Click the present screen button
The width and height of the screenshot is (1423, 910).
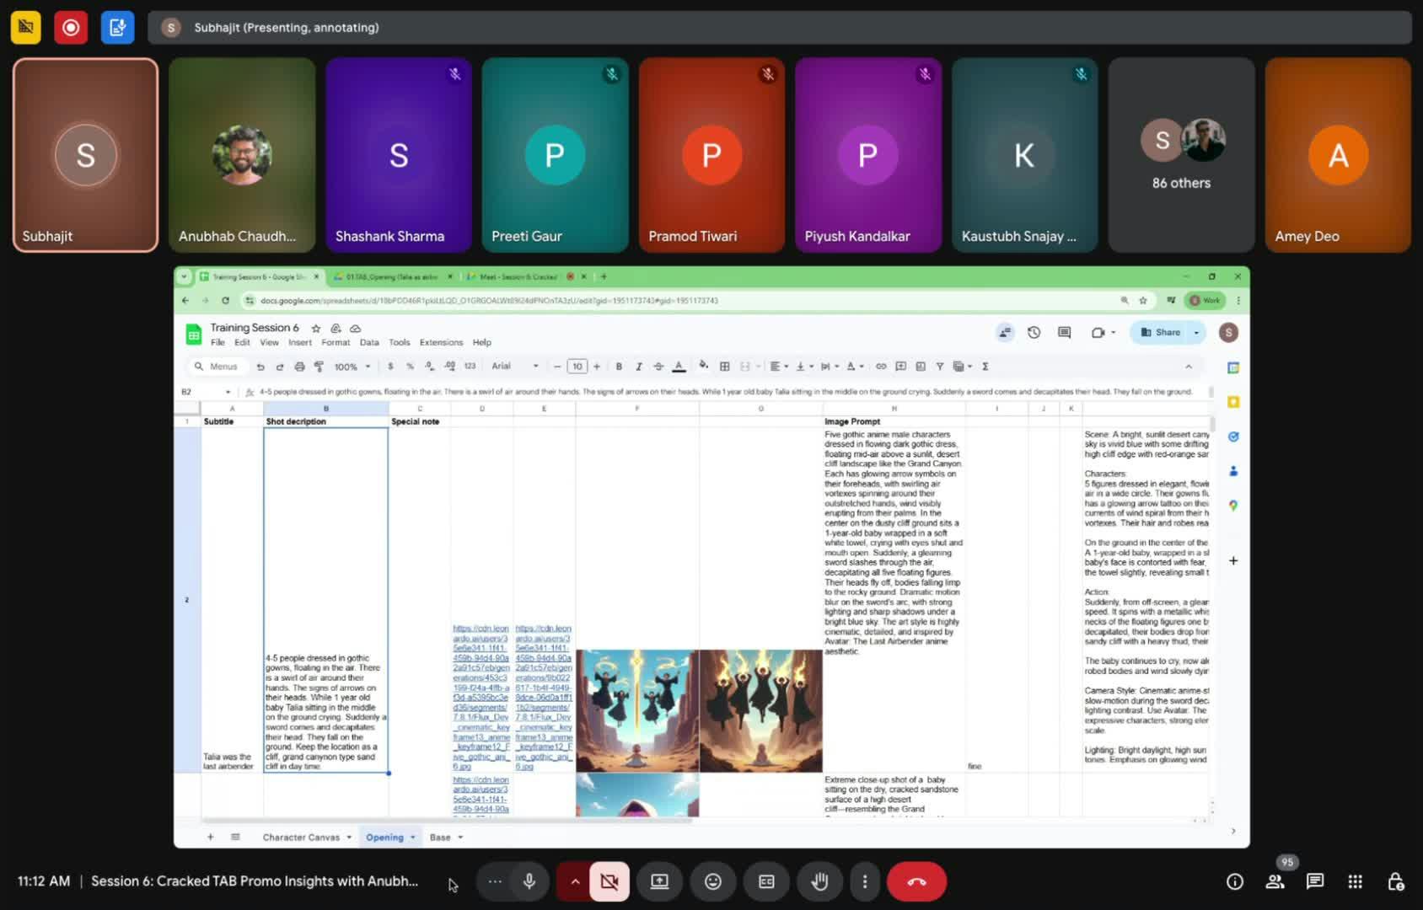tap(659, 881)
